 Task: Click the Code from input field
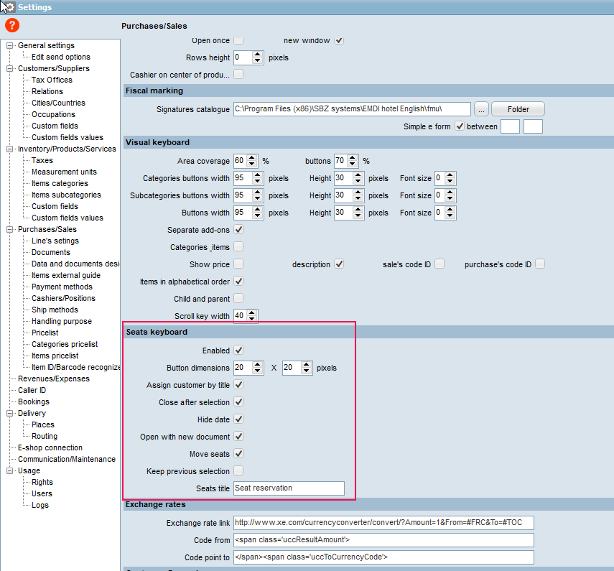[x=383, y=540]
